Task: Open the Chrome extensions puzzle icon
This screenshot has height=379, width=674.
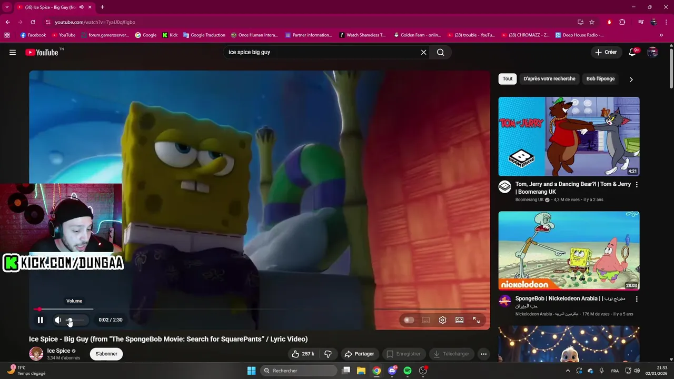Action: coord(622,22)
